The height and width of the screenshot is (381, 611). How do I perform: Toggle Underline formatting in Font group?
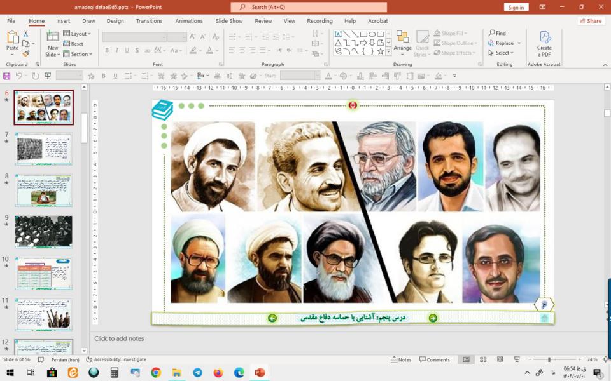coord(127,50)
